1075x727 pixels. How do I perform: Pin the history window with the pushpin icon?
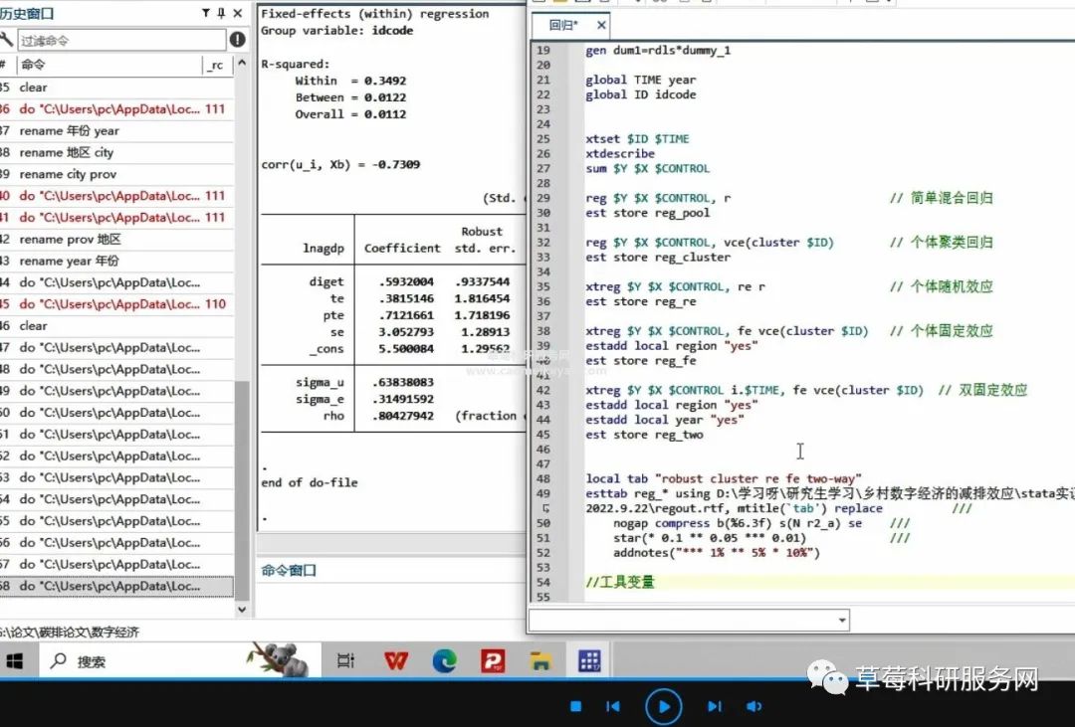pyautogui.click(x=221, y=13)
